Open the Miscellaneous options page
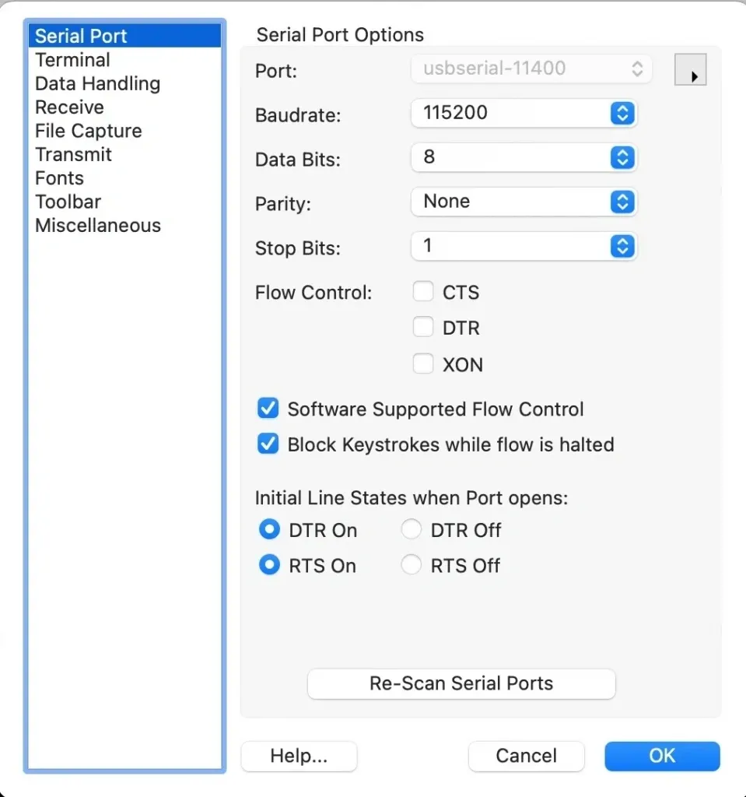This screenshot has height=797, width=746. click(98, 226)
